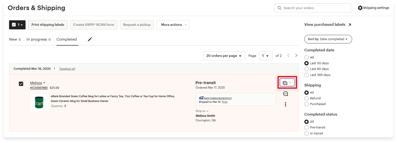Select Completed status All radio
The width and height of the screenshot is (397, 143).
[307, 122]
